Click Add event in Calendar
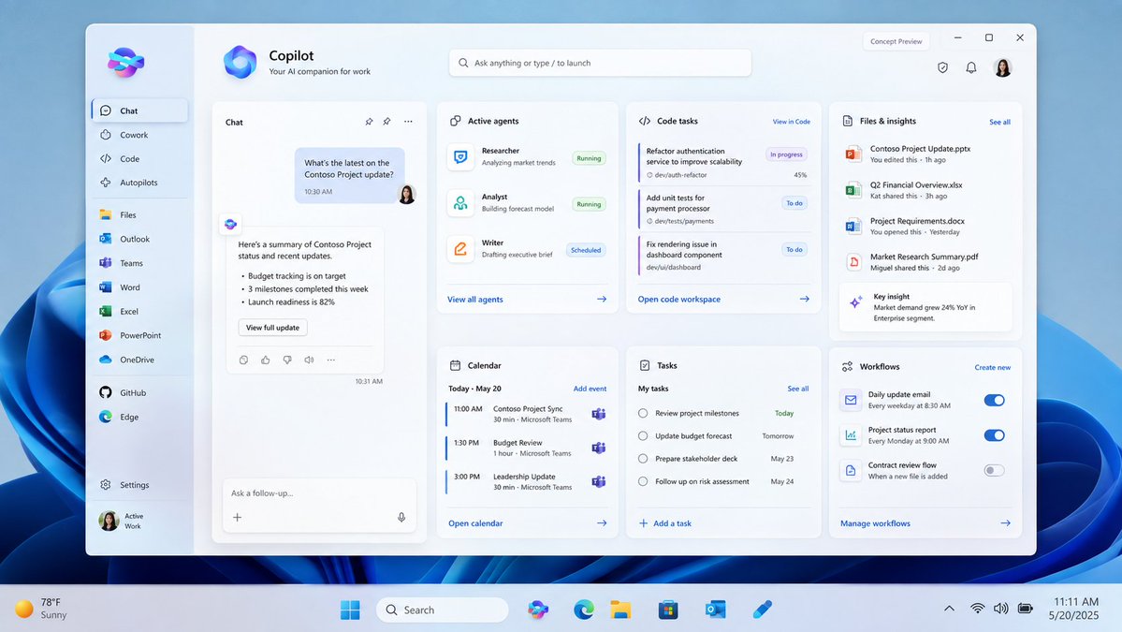This screenshot has height=632, width=1122. pos(590,389)
